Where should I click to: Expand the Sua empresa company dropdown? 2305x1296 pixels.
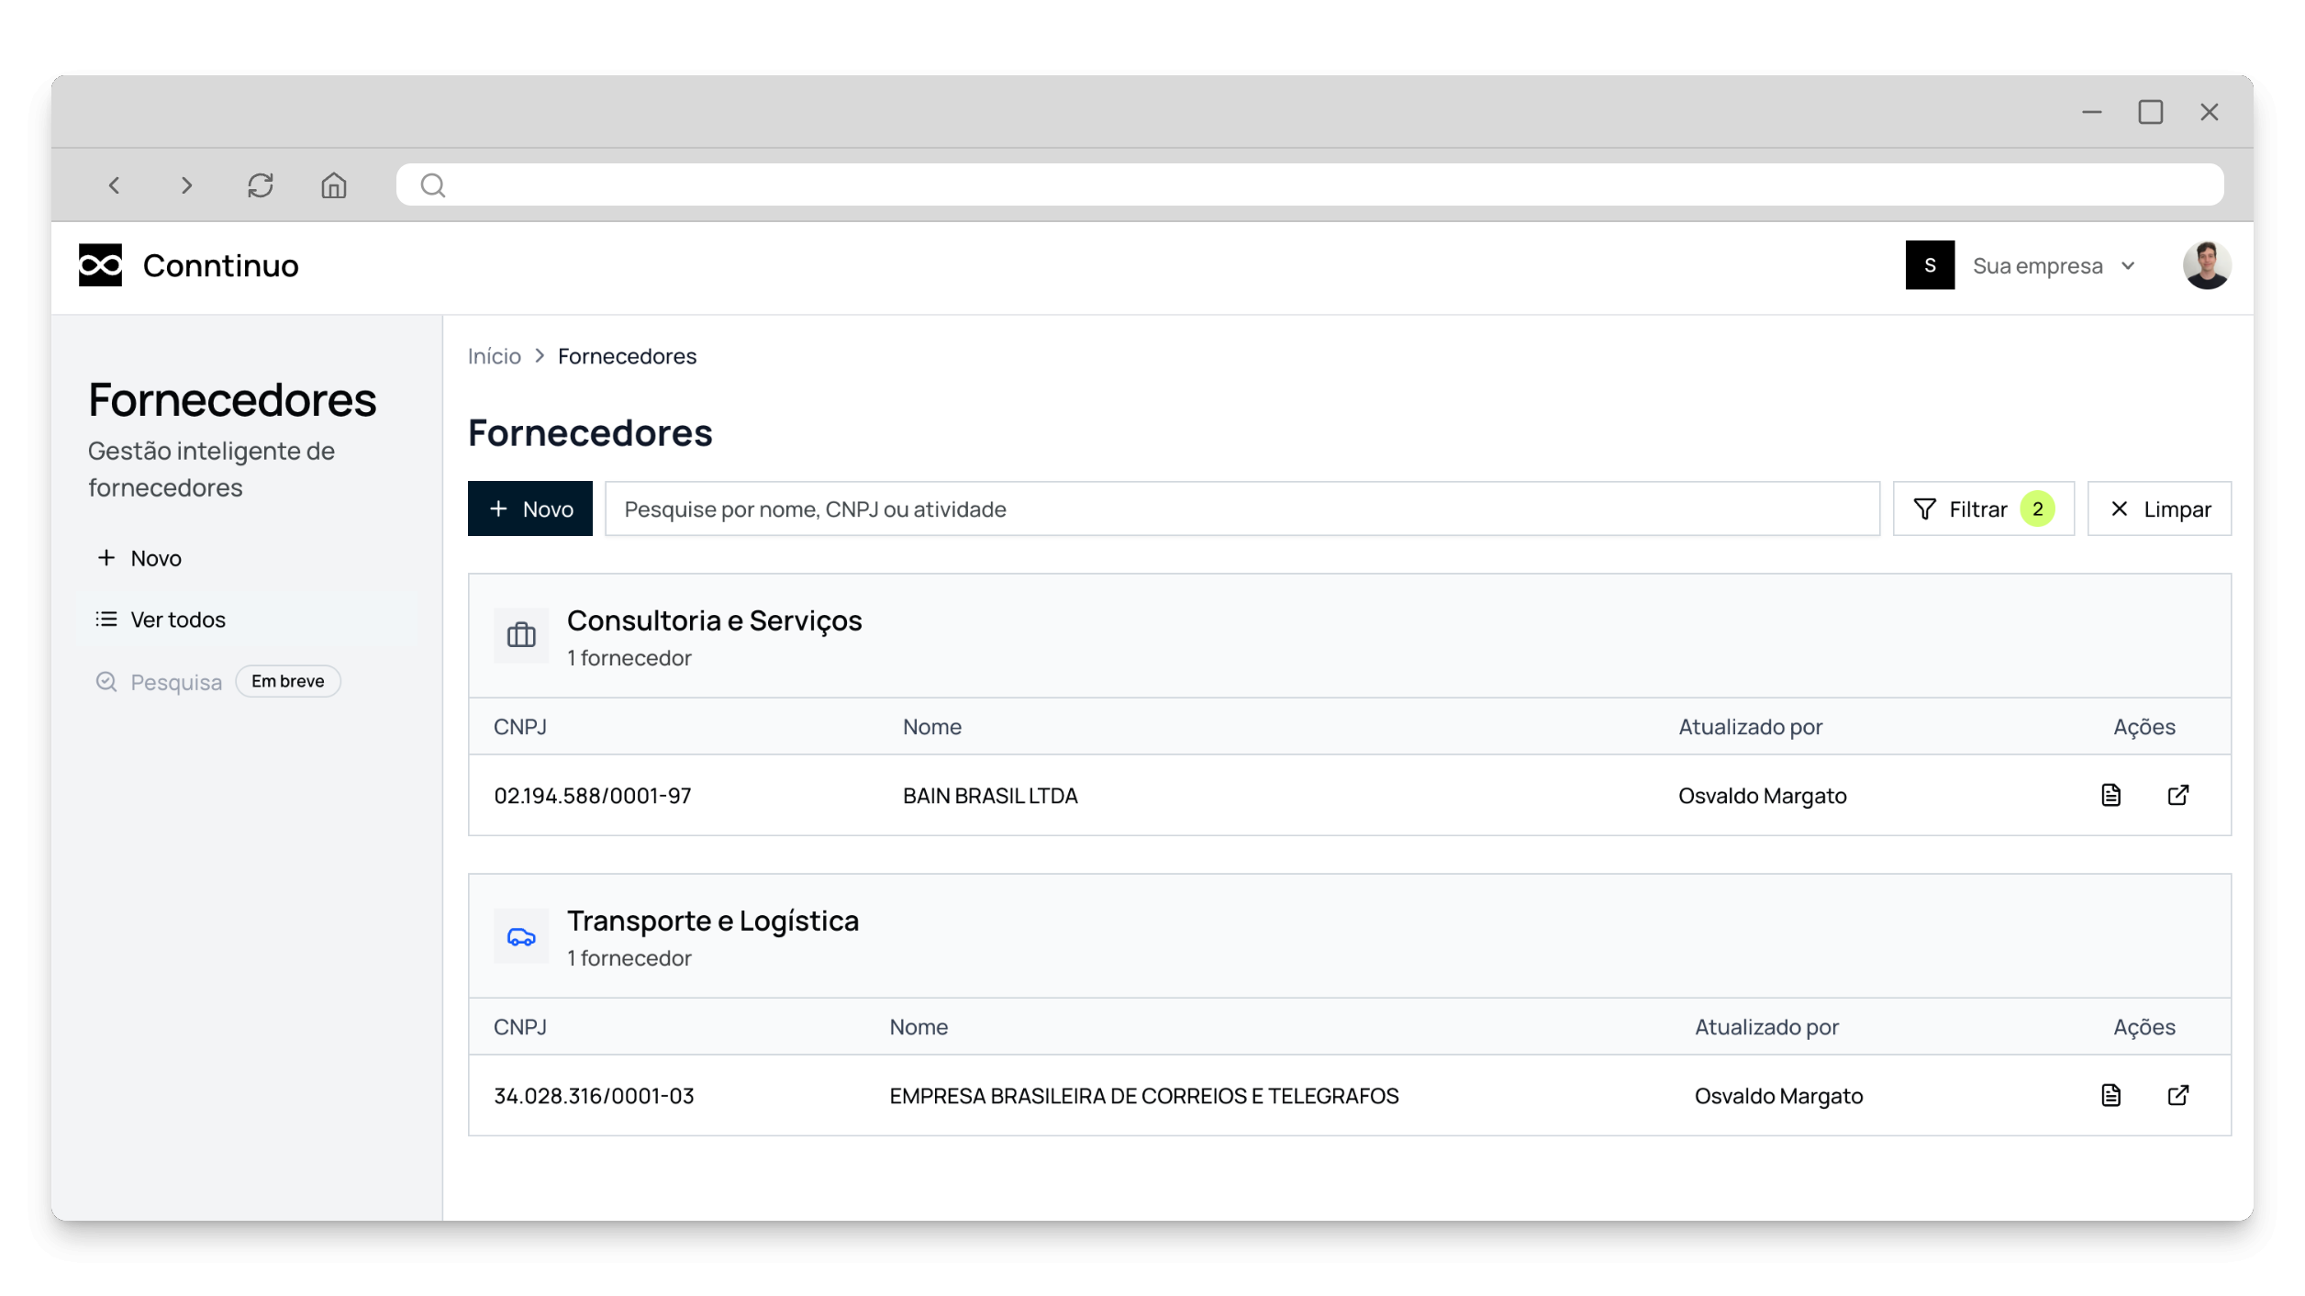2052,266
